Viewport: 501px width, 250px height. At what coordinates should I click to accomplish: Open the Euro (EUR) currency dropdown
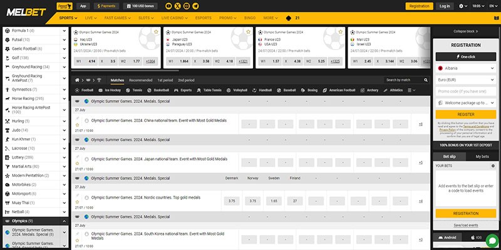click(466, 80)
